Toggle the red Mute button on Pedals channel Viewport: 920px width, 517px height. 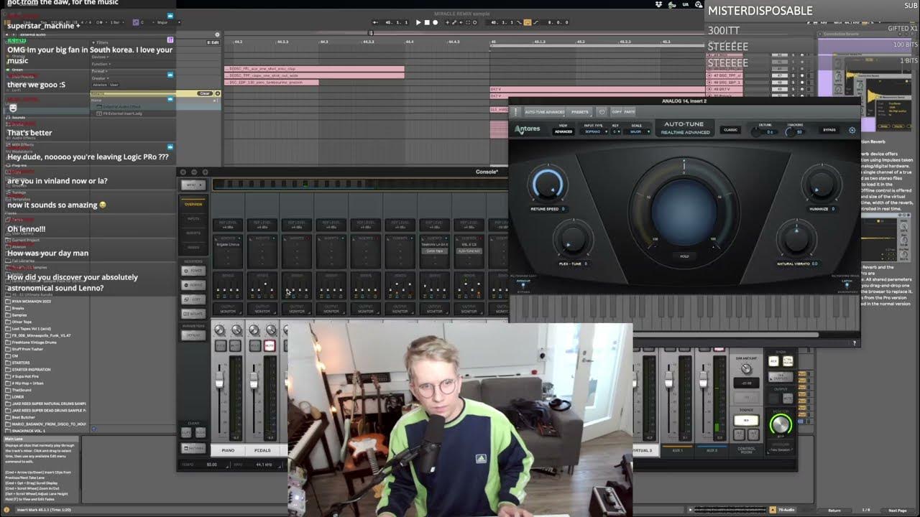[270, 346]
